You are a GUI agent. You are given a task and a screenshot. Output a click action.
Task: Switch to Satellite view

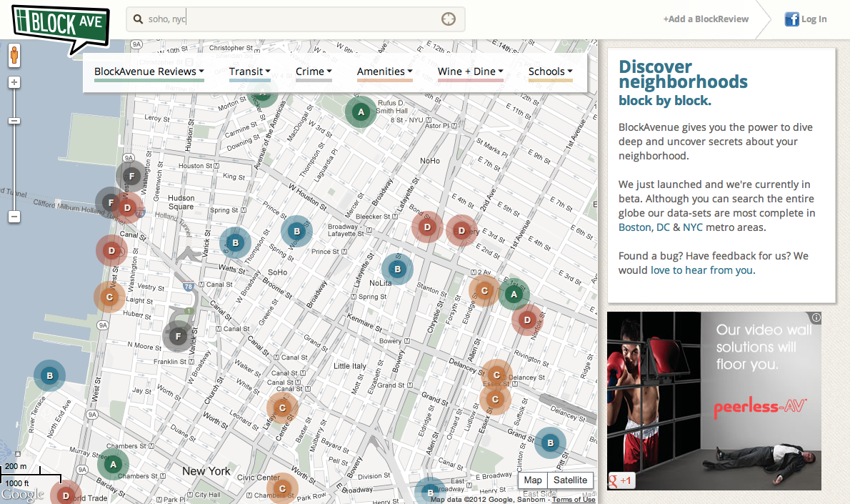point(570,480)
